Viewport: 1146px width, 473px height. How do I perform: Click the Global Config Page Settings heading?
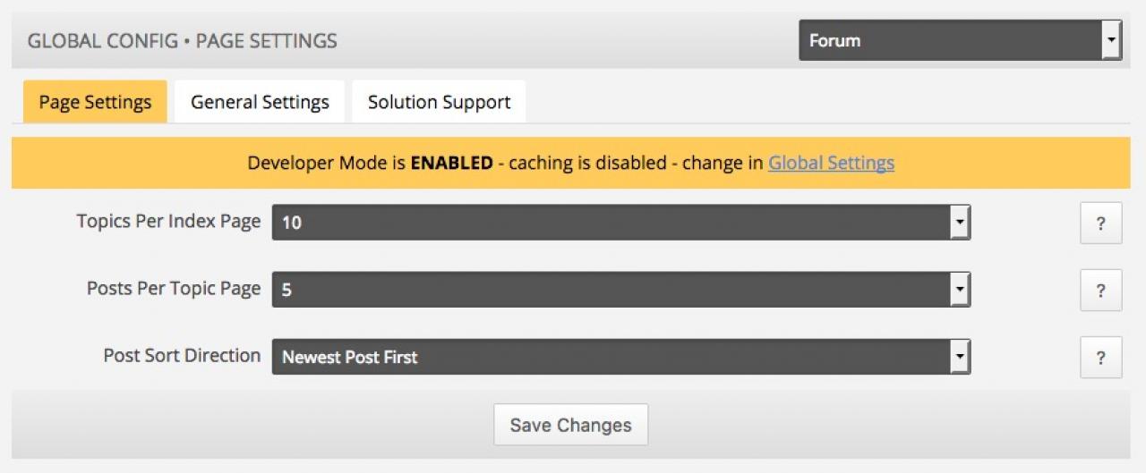182,41
